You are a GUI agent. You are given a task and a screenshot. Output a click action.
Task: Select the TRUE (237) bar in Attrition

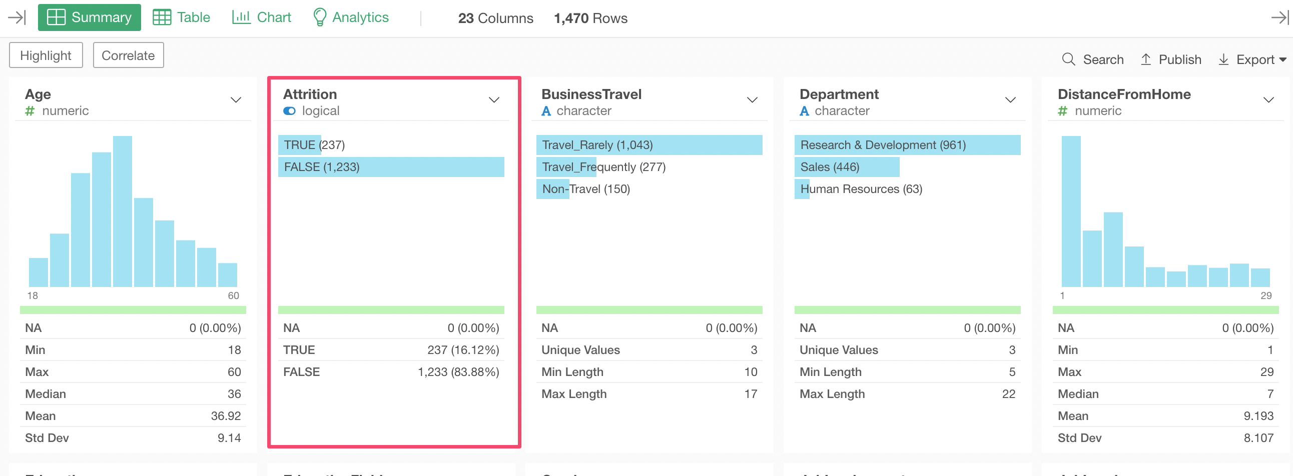click(x=300, y=145)
